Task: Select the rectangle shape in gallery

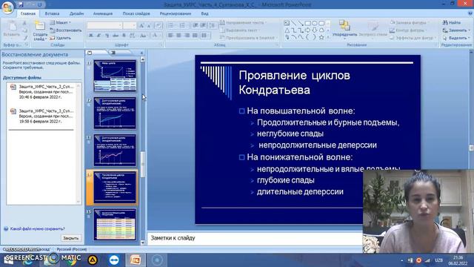Action: click(x=308, y=23)
